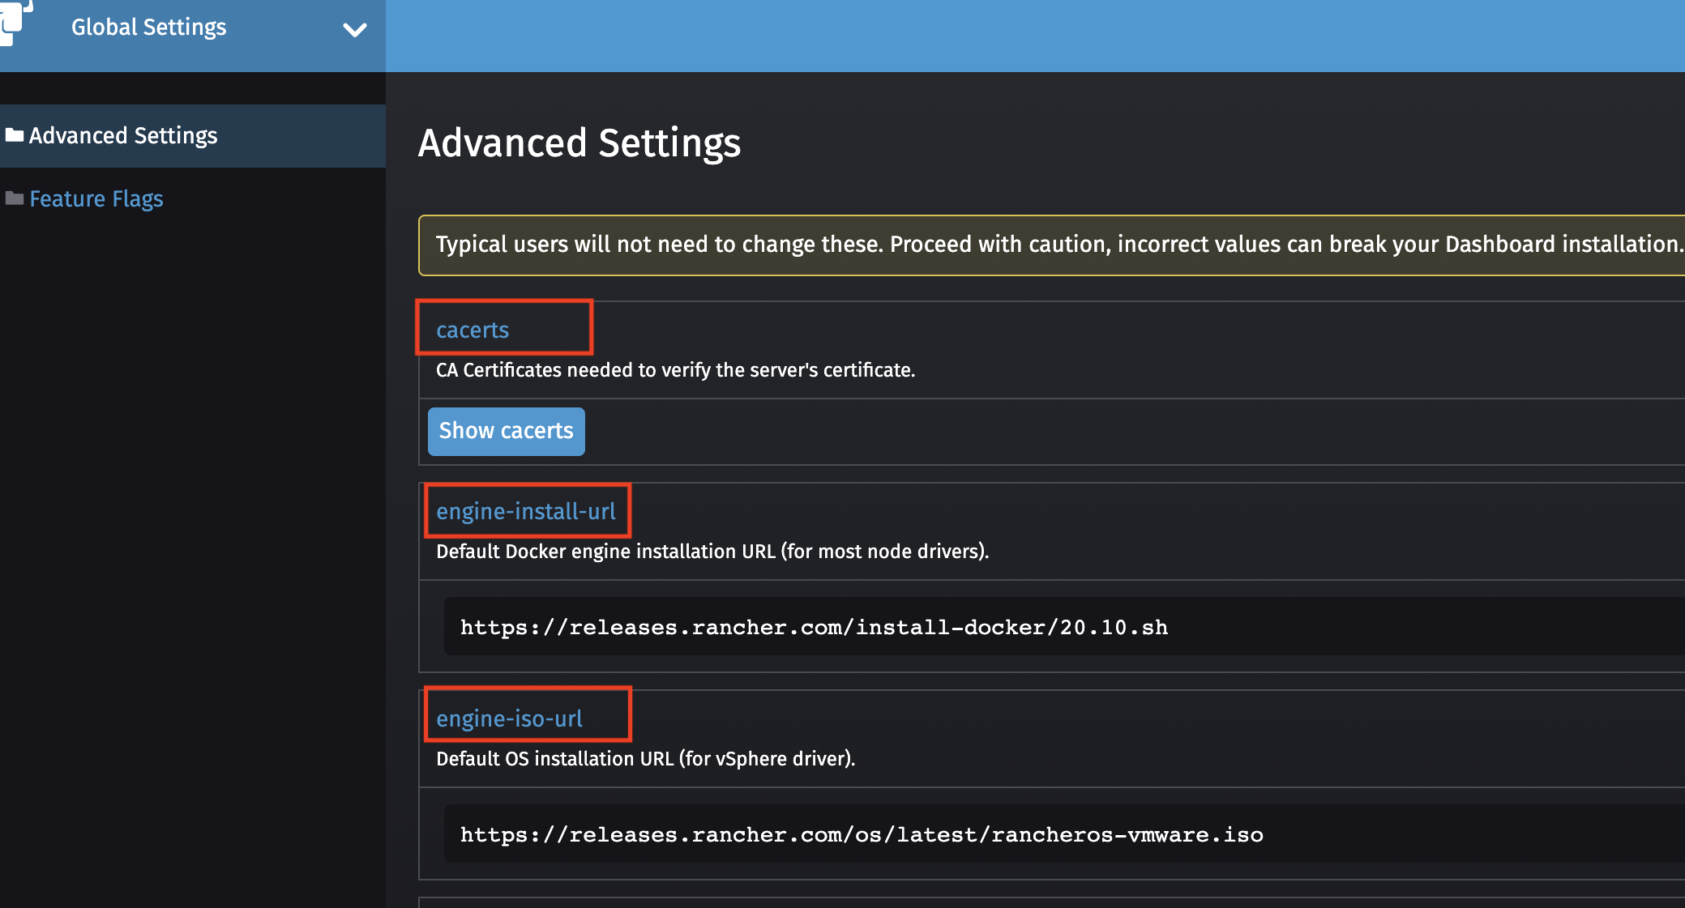1685x908 pixels.
Task: Click the Global Settings menu label
Action: point(149,28)
